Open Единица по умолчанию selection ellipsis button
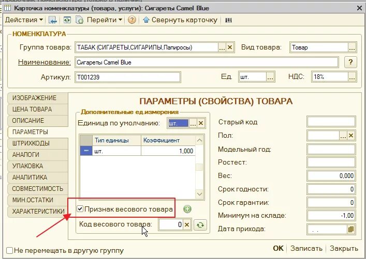Image resolution: width=366 pixels, height=259 pixels. click(x=193, y=123)
